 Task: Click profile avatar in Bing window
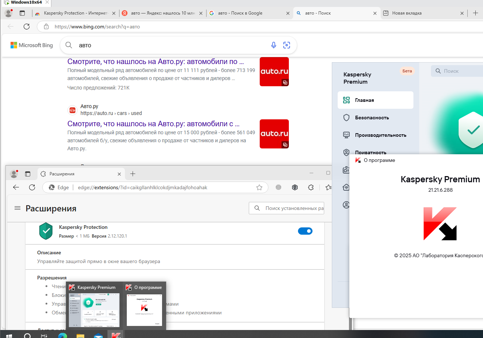click(x=9, y=13)
